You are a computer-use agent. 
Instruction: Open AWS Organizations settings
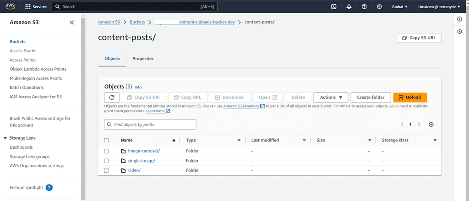click(37, 166)
